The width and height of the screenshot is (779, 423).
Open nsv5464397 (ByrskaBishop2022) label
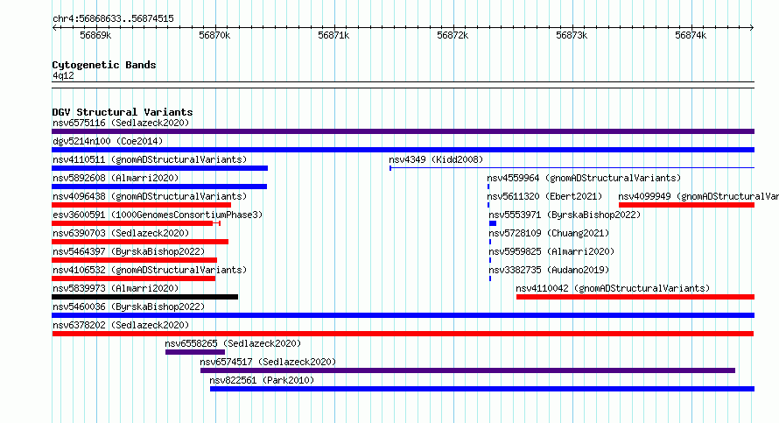tap(129, 251)
